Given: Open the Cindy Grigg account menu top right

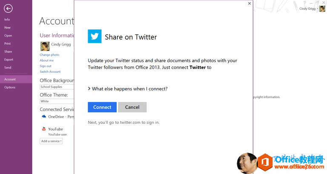Looking at the screenshot, I should tap(308, 9).
